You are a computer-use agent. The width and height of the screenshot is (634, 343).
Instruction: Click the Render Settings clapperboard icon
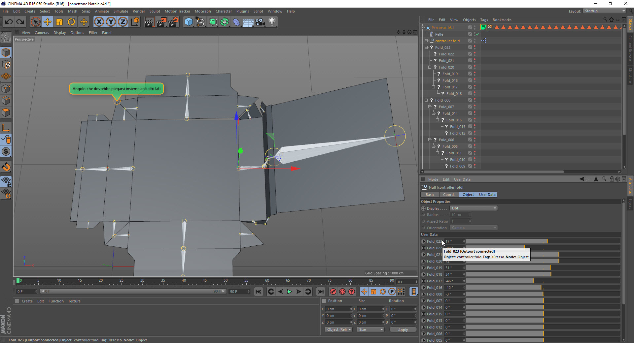coord(174,22)
